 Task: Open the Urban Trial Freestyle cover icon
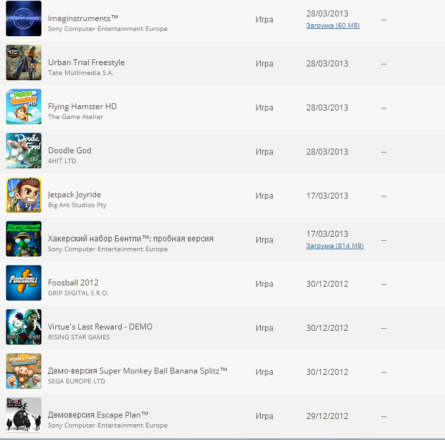pos(24,62)
